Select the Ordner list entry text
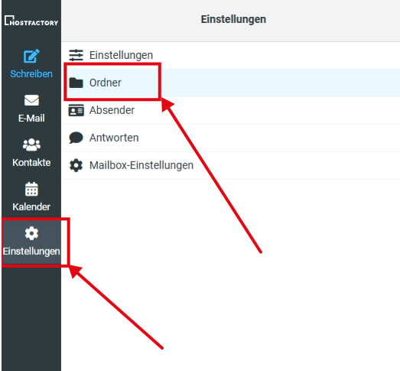The image size is (400, 371). coord(105,83)
